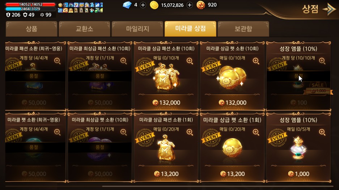Select the single golden pet egg thumbnail
Screen dimensions: 339x190
(232, 148)
